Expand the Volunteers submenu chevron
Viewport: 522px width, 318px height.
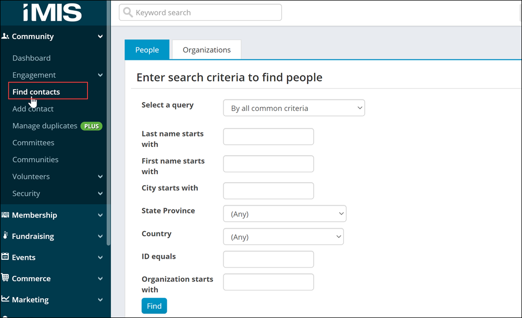click(x=100, y=176)
